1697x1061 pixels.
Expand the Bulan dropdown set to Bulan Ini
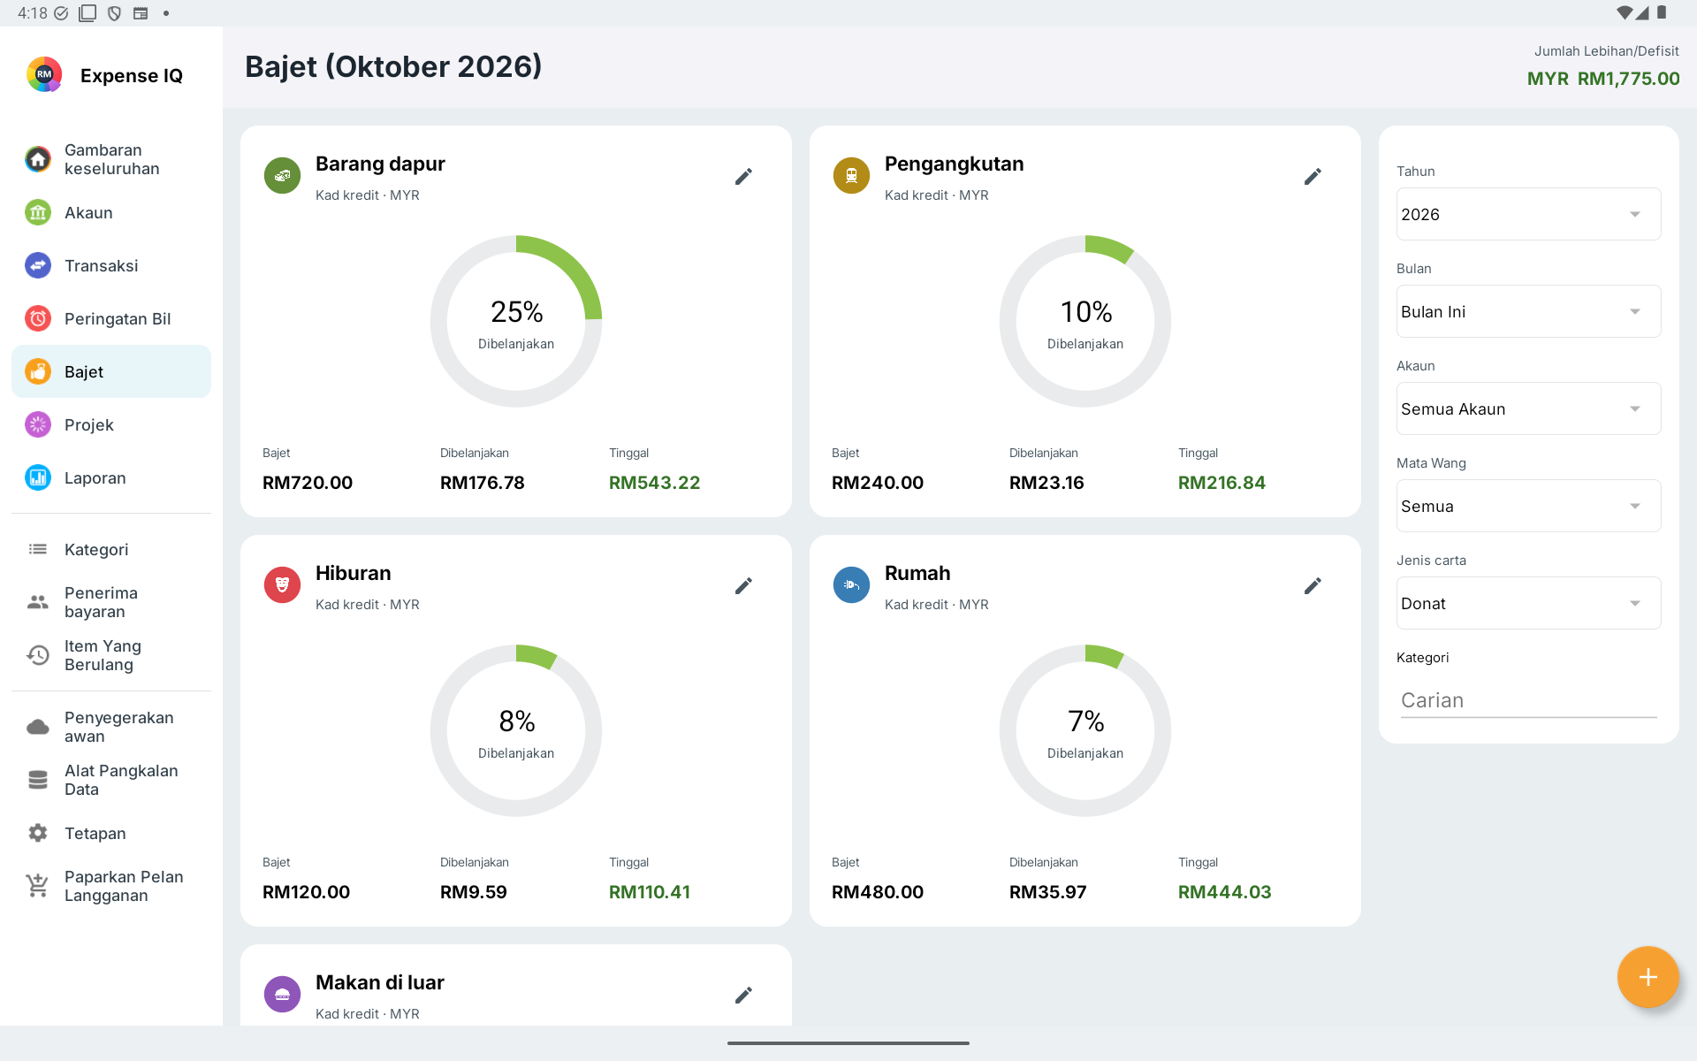tap(1528, 311)
